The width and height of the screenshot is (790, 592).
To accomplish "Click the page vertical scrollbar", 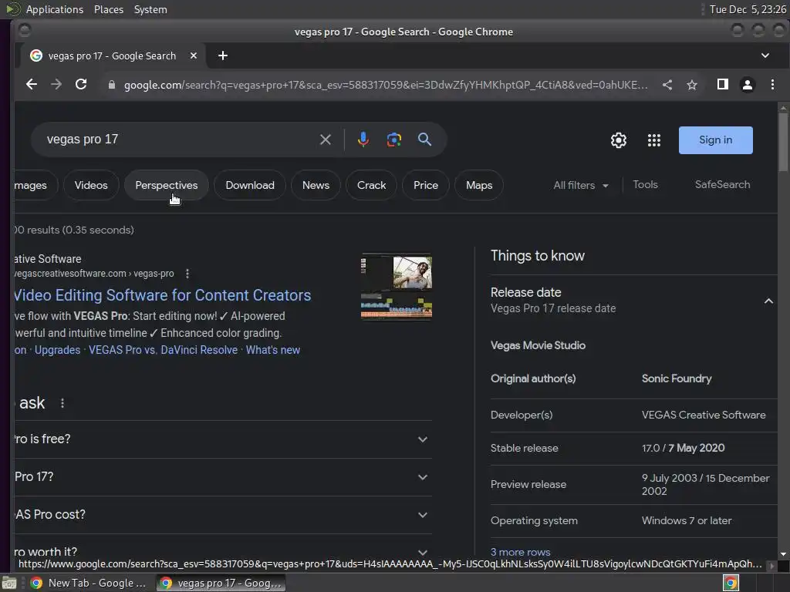I will tap(783, 143).
